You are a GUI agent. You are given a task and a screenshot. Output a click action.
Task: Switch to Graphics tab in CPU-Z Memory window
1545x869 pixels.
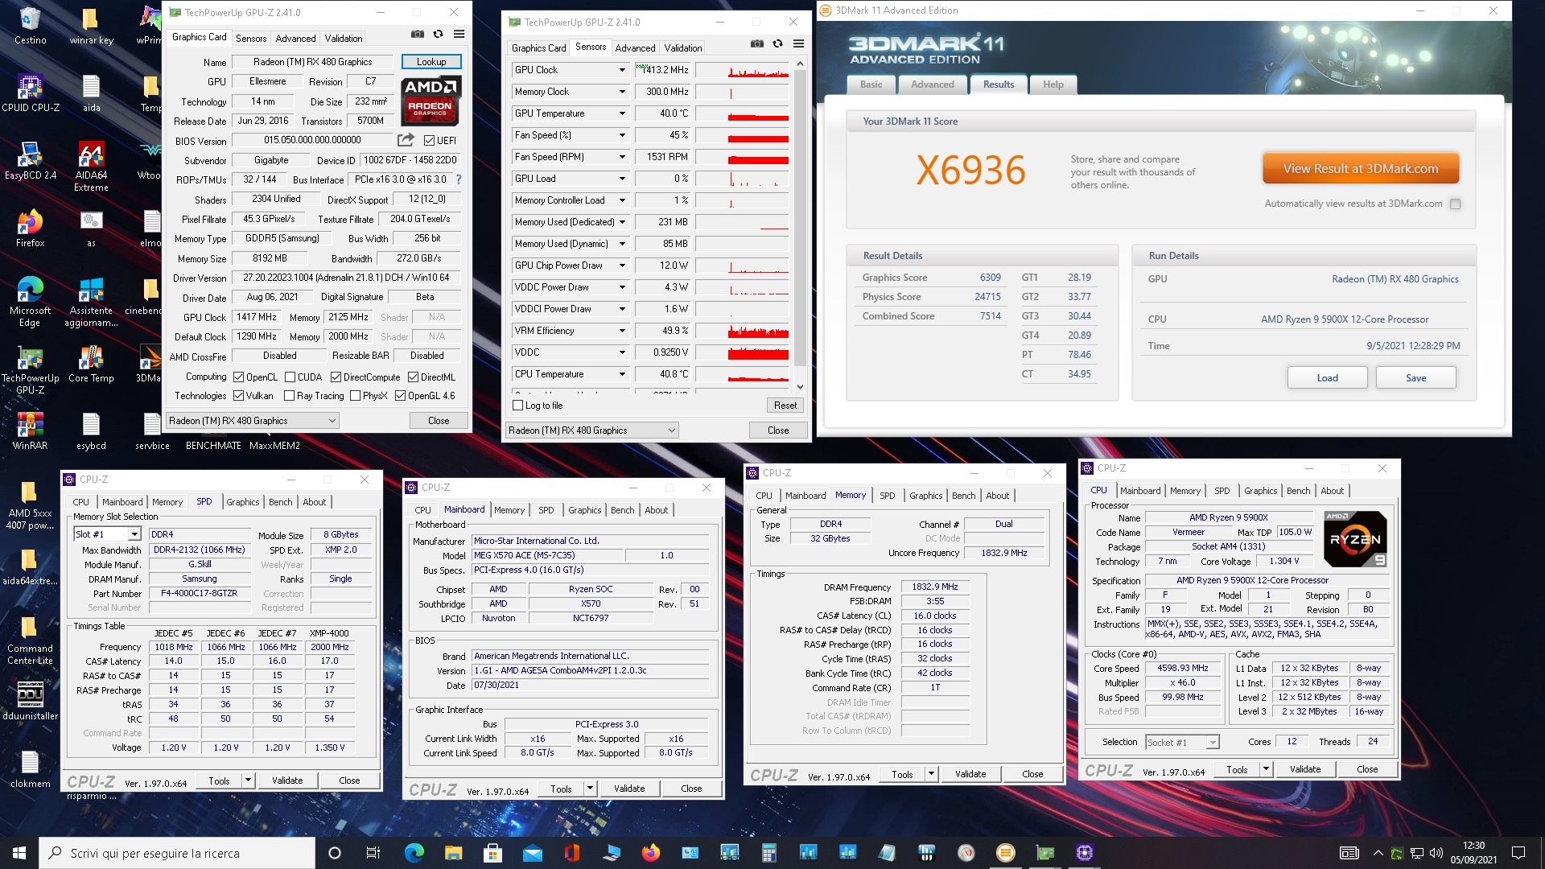(925, 496)
